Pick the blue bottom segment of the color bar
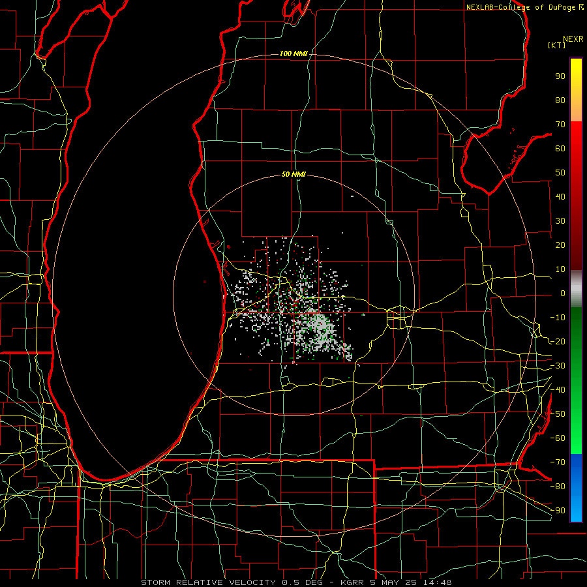The width and height of the screenshot is (587, 587). (576, 488)
